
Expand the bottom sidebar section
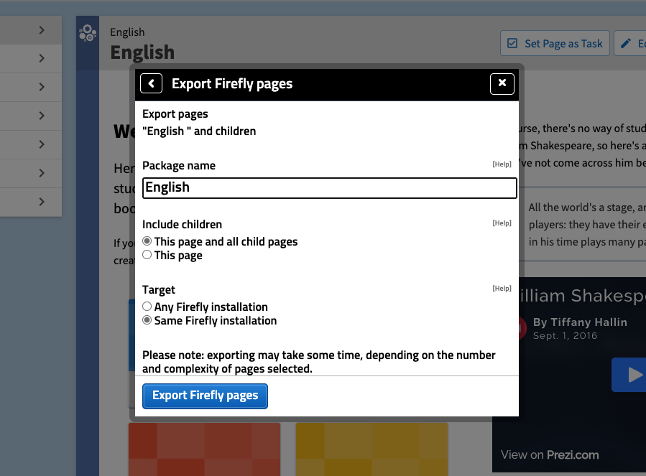(x=41, y=202)
